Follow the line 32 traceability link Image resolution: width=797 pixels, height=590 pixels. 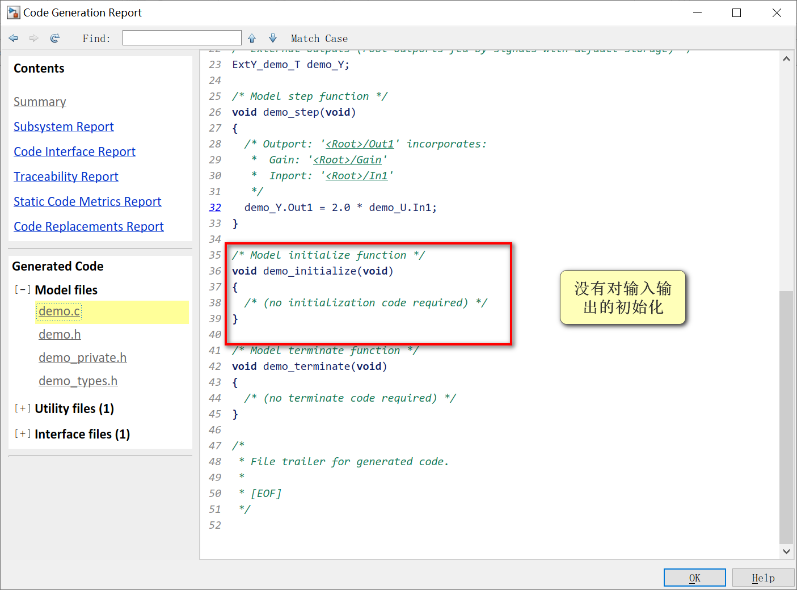tap(215, 208)
